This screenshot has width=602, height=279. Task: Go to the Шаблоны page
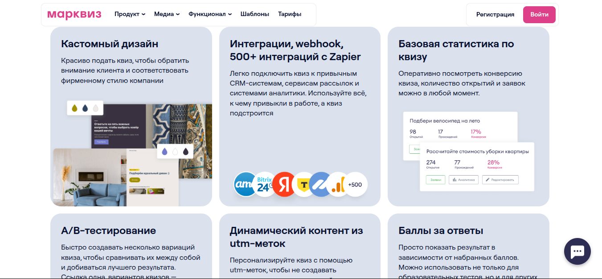[x=254, y=14]
